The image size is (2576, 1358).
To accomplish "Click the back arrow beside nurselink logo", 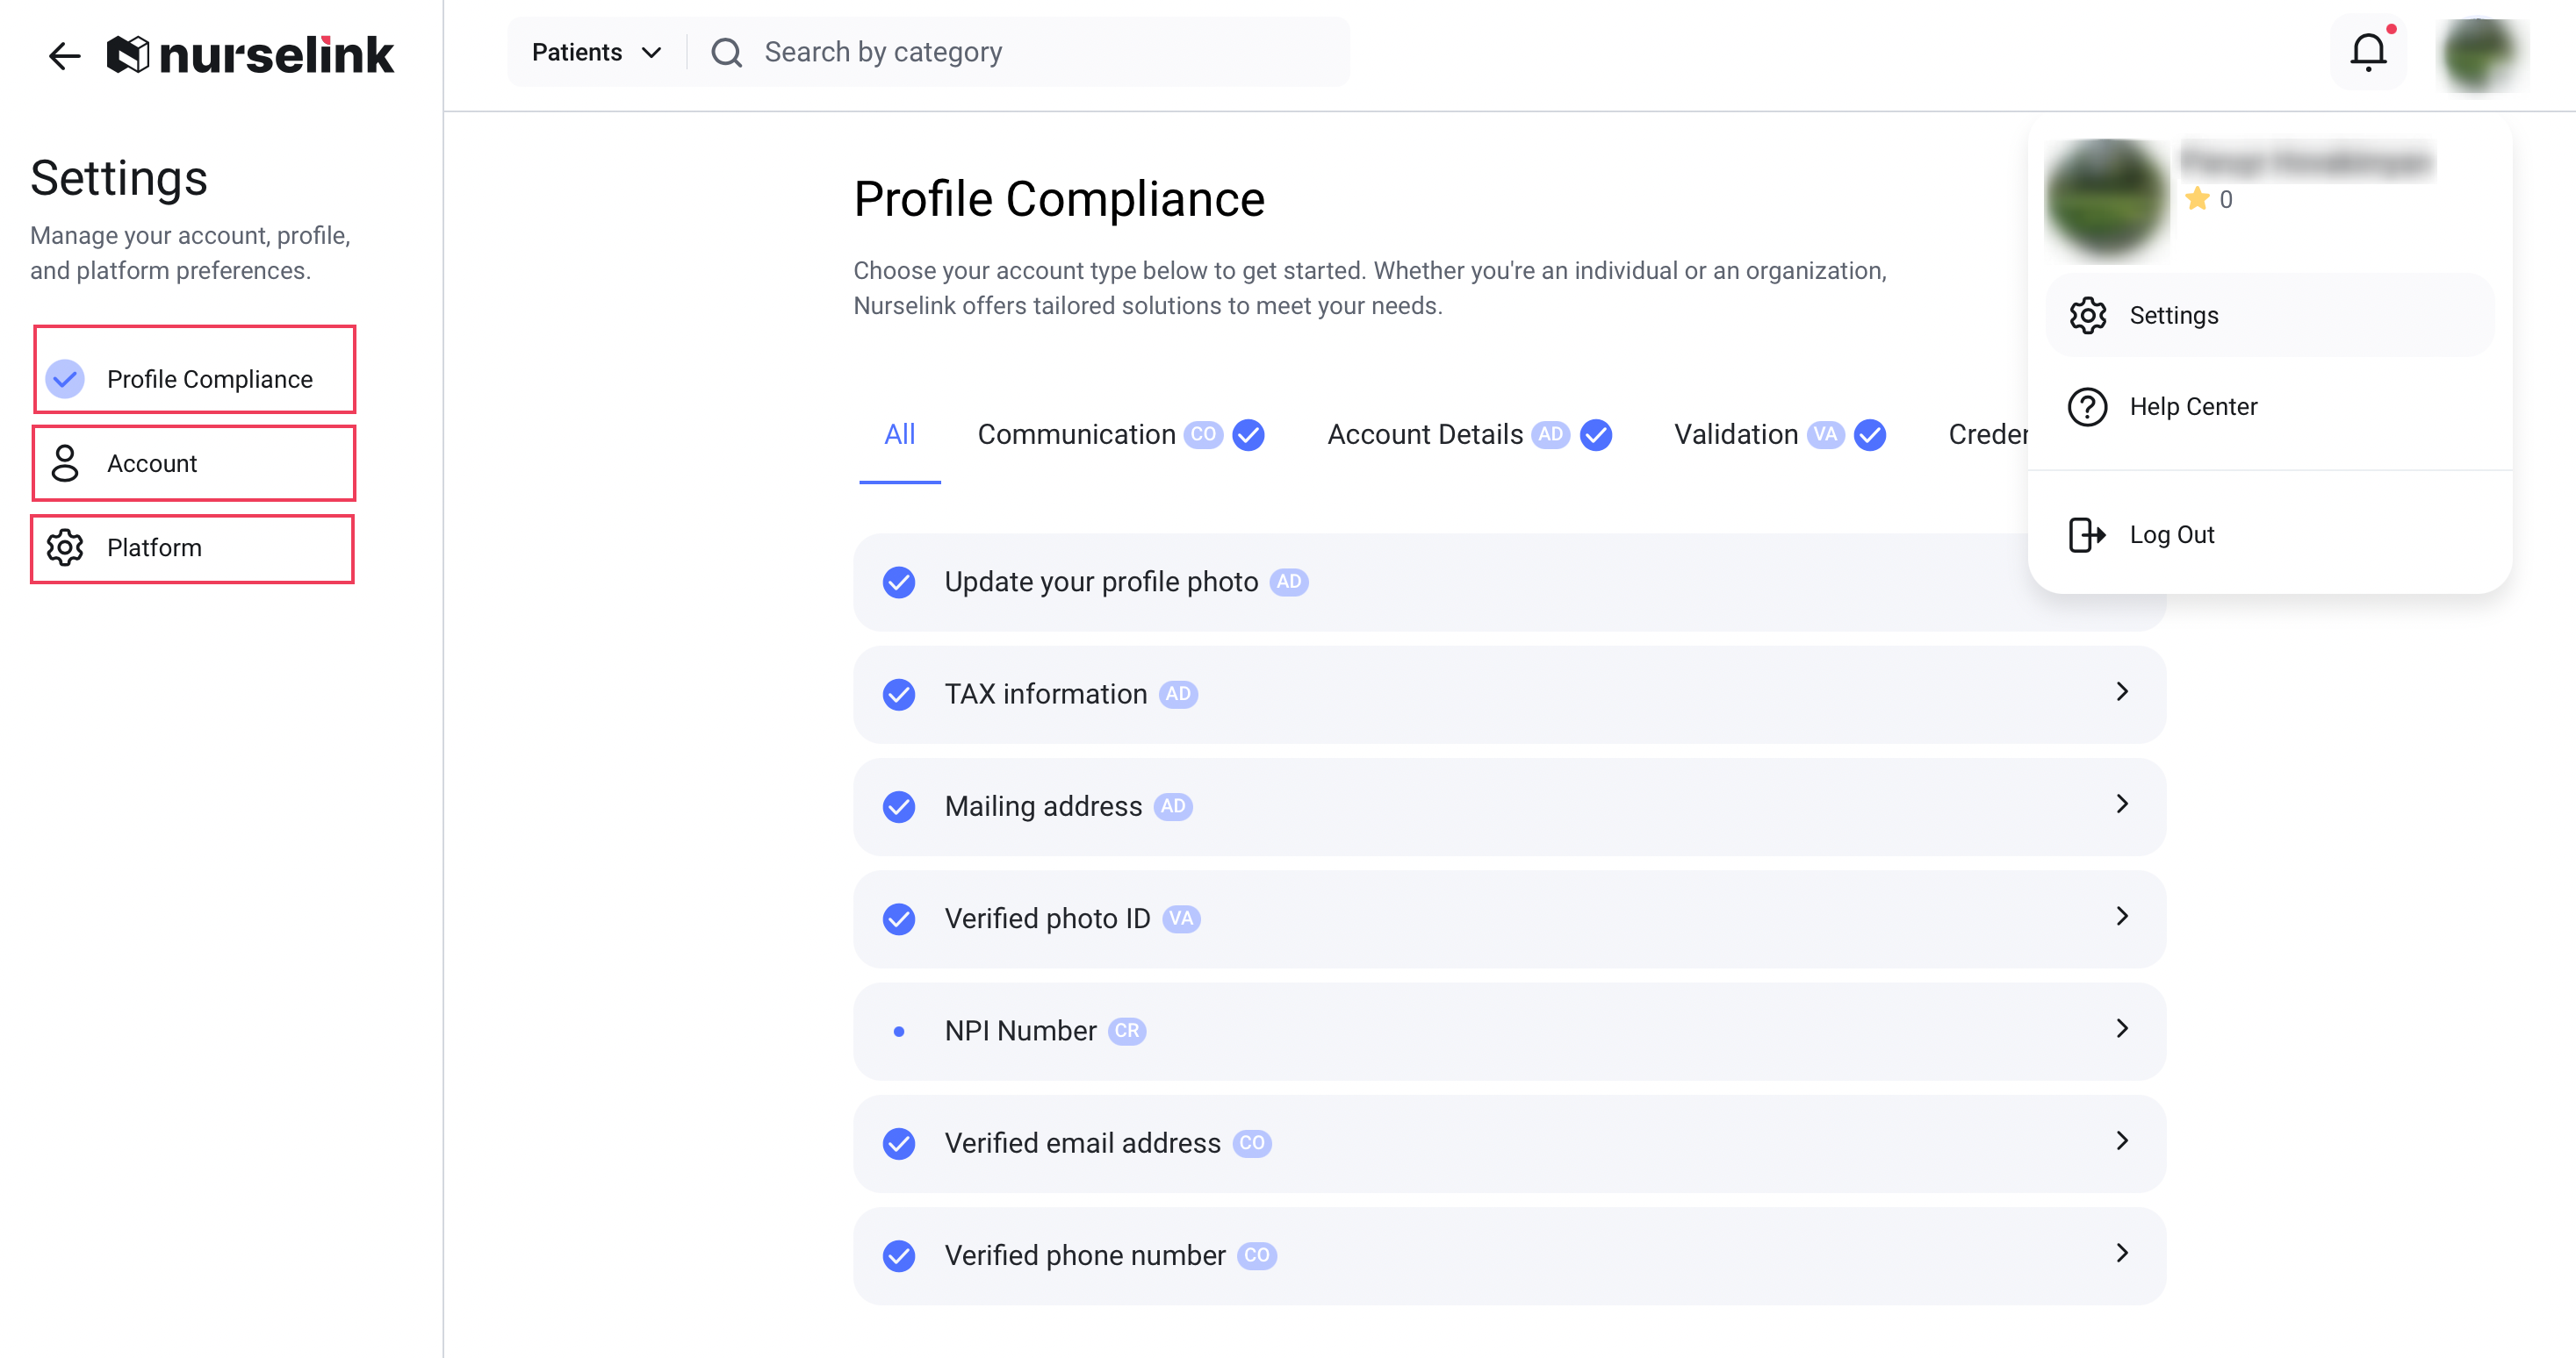I will click(x=64, y=55).
